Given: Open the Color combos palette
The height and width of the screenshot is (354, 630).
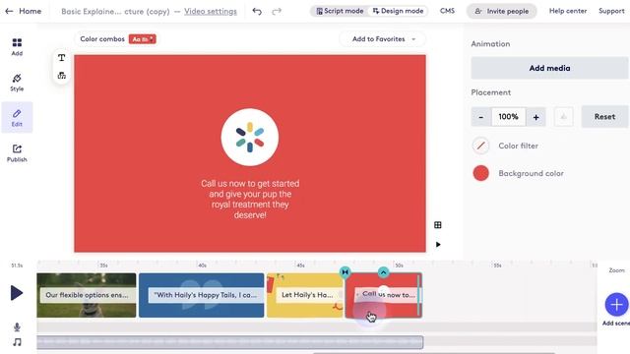Looking at the screenshot, I should pos(142,39).
